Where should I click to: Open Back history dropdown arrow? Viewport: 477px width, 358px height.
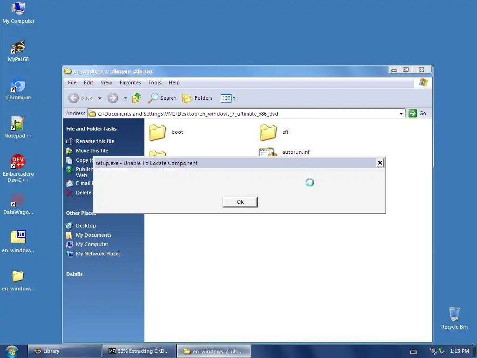[x=100, y=98]
